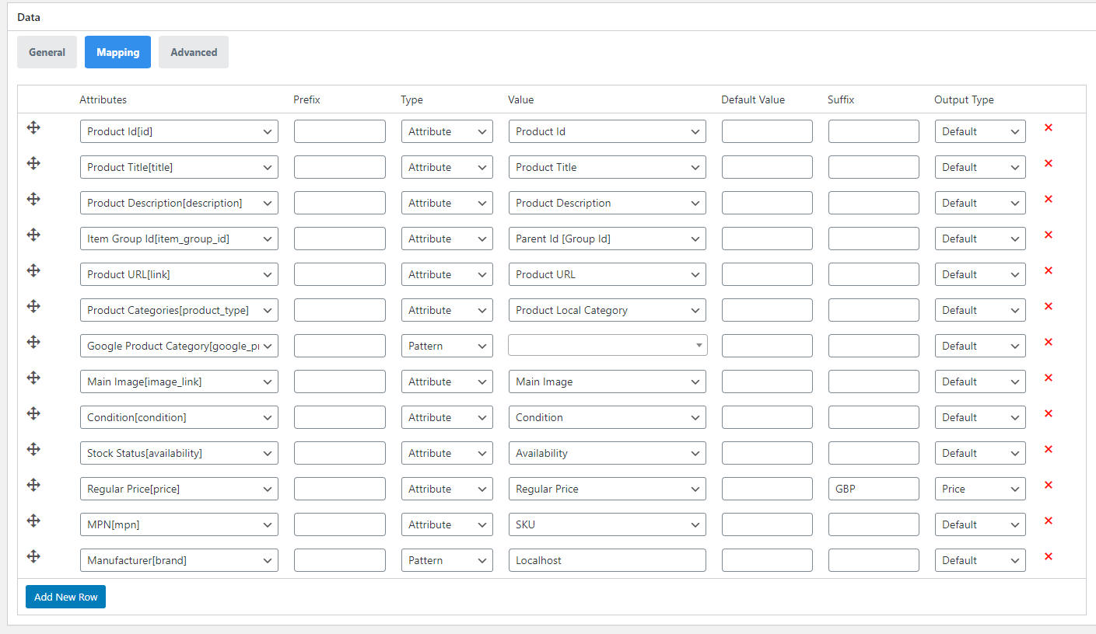Screen dimensions: 1096x634
Task: Delete the Manufacturer brand row
Action: pyautogui.click(x=1049, y=556)
